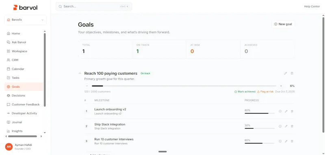Click the main page vertical scrollbar
Screen dimensions: 325x155
point(323,75)
